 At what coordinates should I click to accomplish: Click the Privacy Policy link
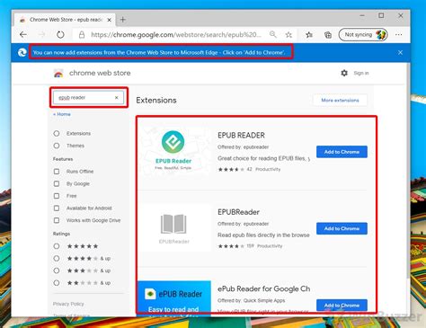68,304
